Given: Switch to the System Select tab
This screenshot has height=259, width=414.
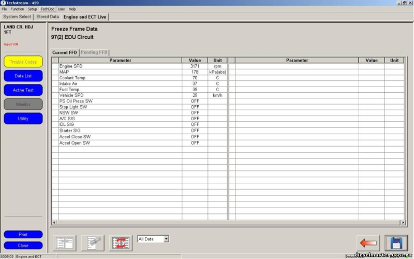Looking at the screenshot, I should point(18,17).
